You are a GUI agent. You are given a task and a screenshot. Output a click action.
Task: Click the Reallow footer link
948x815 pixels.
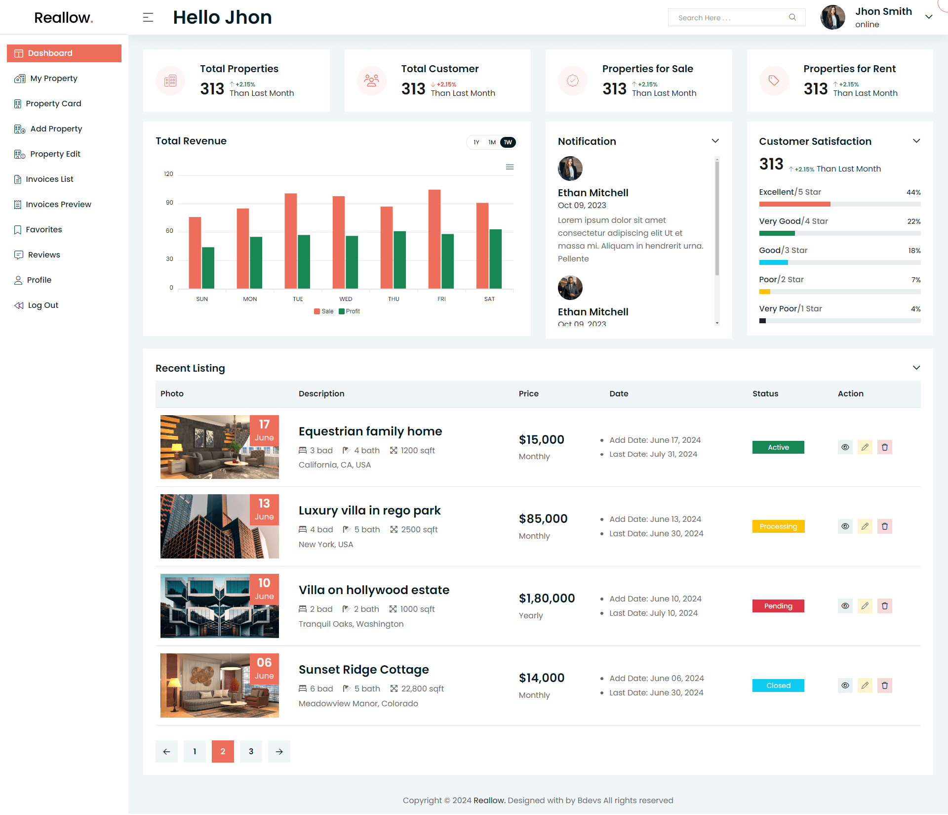click(488, 800)
